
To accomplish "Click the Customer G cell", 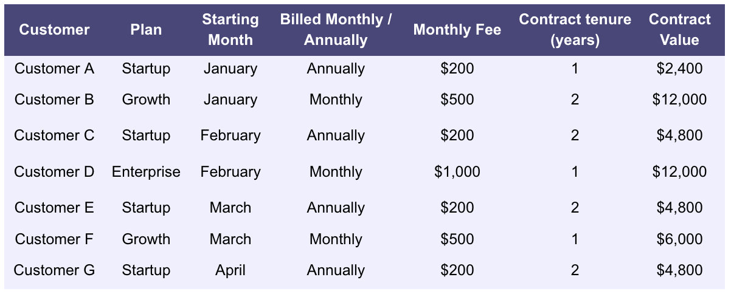I will [x=54, y=270].
